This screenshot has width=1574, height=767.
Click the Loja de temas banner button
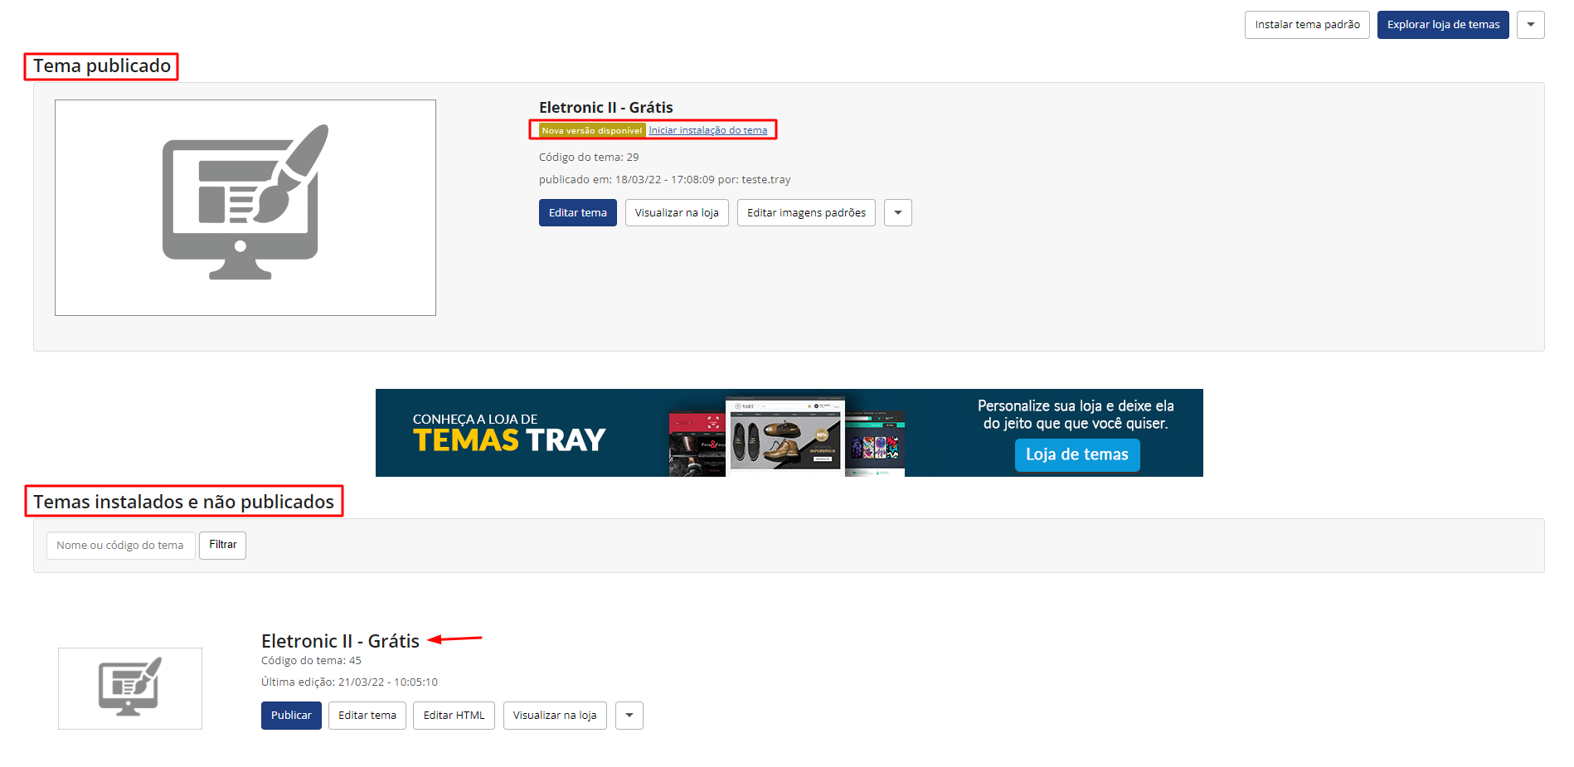[x=1077, y=454]
